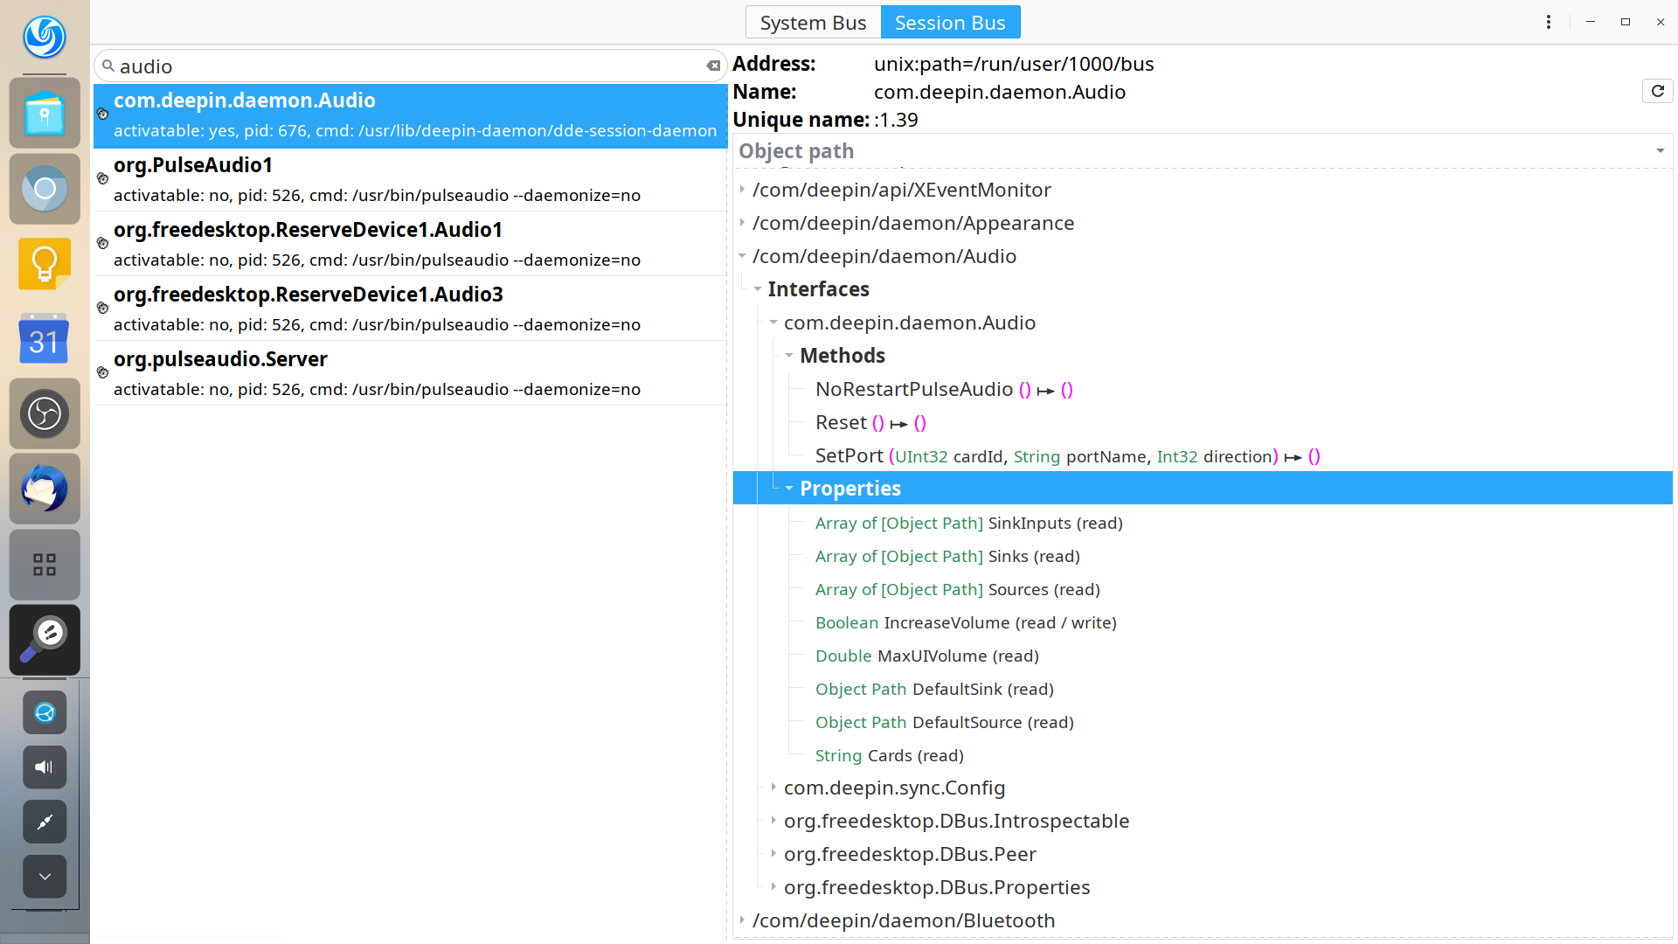Select the IncreaseVolume property
The width and height of the screenshot is (1678, 944).
[x=966, y=622]
